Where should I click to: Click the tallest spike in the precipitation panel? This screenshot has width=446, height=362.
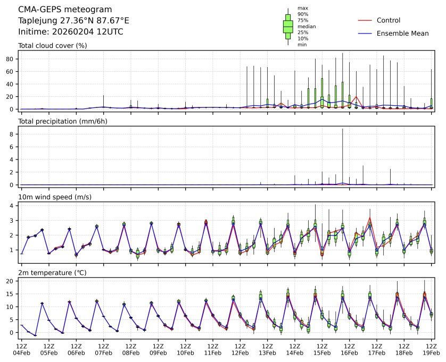click(342, 154)
